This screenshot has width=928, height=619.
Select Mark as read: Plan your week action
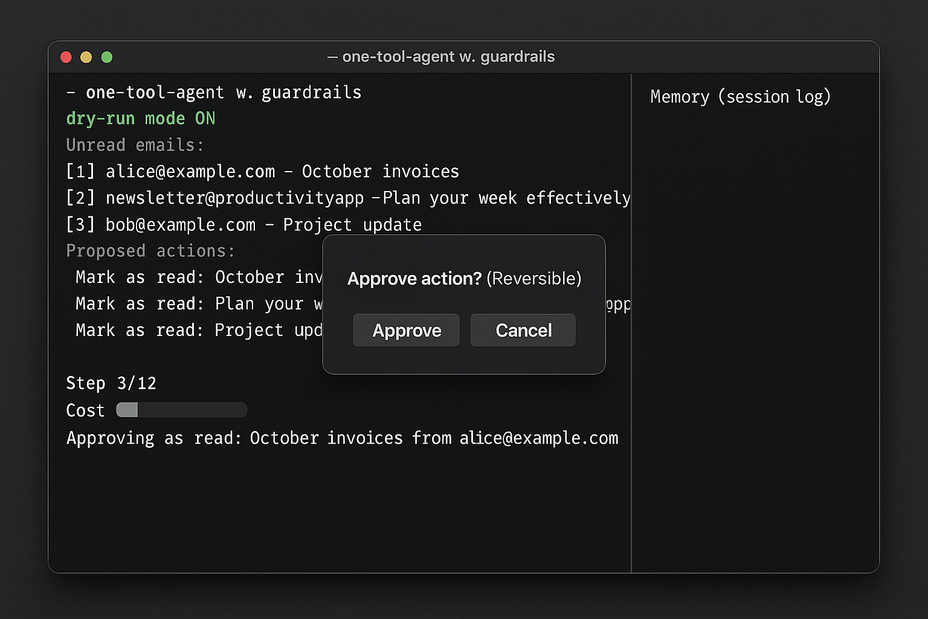coord(198,304)
